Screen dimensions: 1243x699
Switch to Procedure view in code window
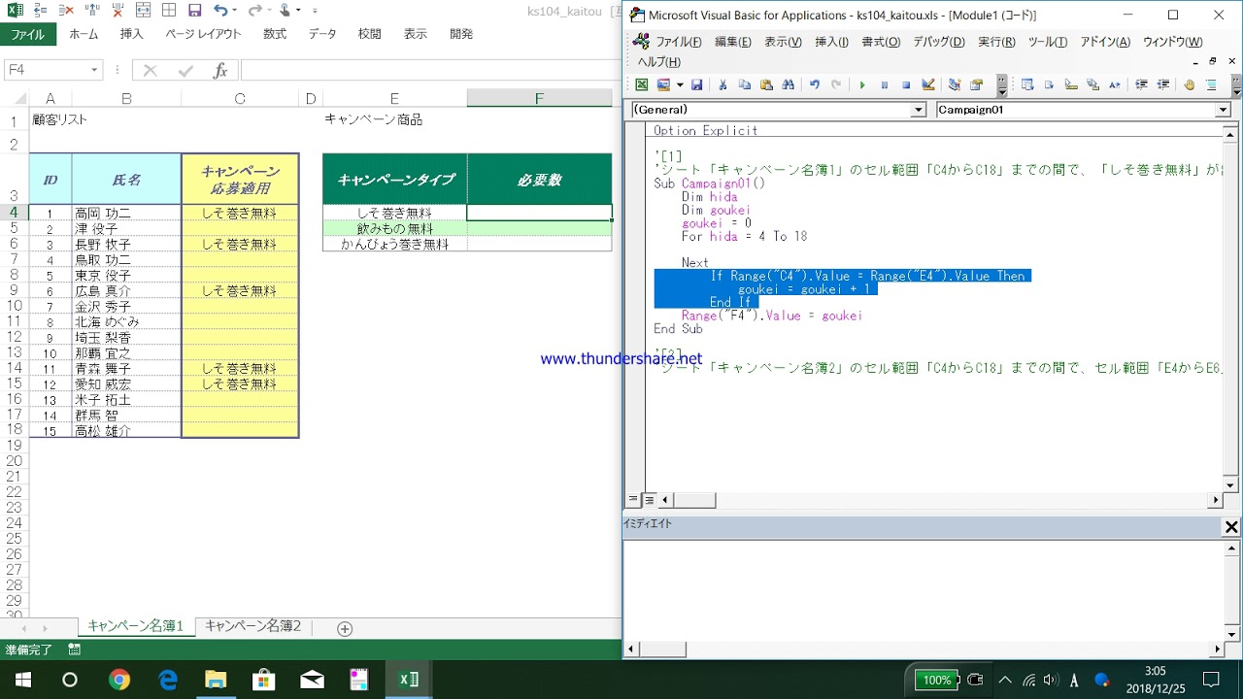point(634,500)
